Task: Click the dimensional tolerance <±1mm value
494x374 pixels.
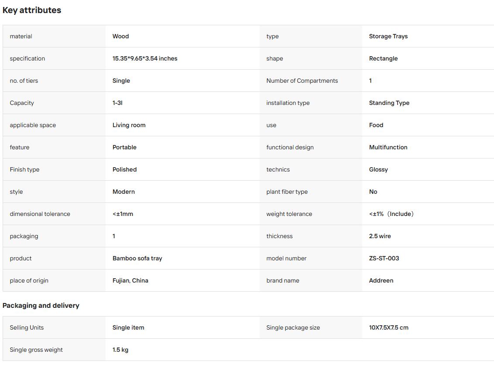Action: [123, 214]
